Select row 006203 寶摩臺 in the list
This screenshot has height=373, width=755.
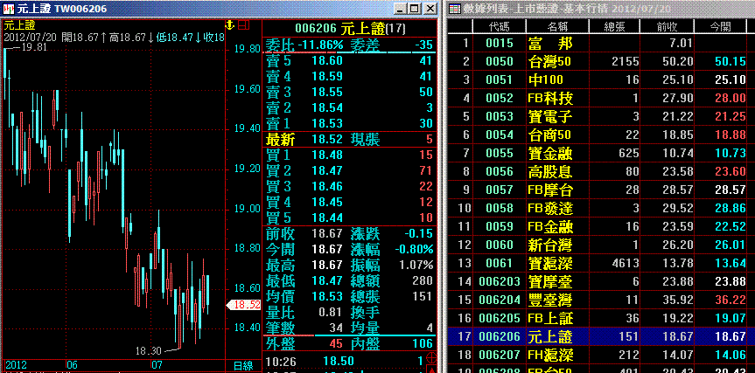[x=601, y=281]
